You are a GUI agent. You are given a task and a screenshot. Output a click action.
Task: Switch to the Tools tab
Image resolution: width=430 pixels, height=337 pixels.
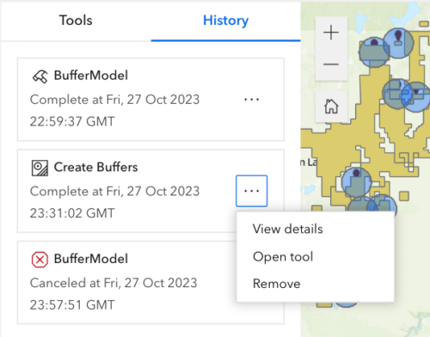click(x=76, y=21)
